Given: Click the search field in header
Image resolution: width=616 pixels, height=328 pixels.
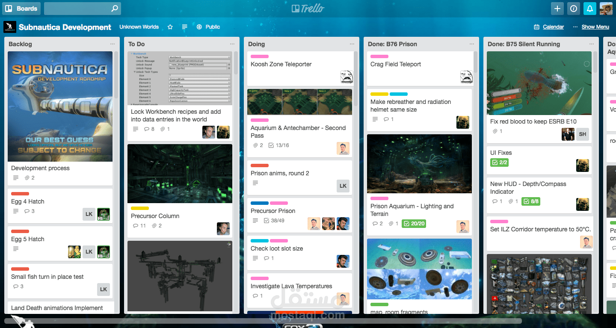Looking at the screenshot, I should tap(82, 9).
